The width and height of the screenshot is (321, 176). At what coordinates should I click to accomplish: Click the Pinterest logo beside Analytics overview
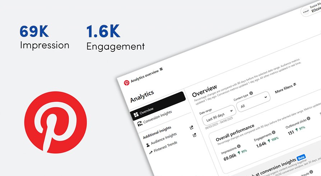(126, 82)
